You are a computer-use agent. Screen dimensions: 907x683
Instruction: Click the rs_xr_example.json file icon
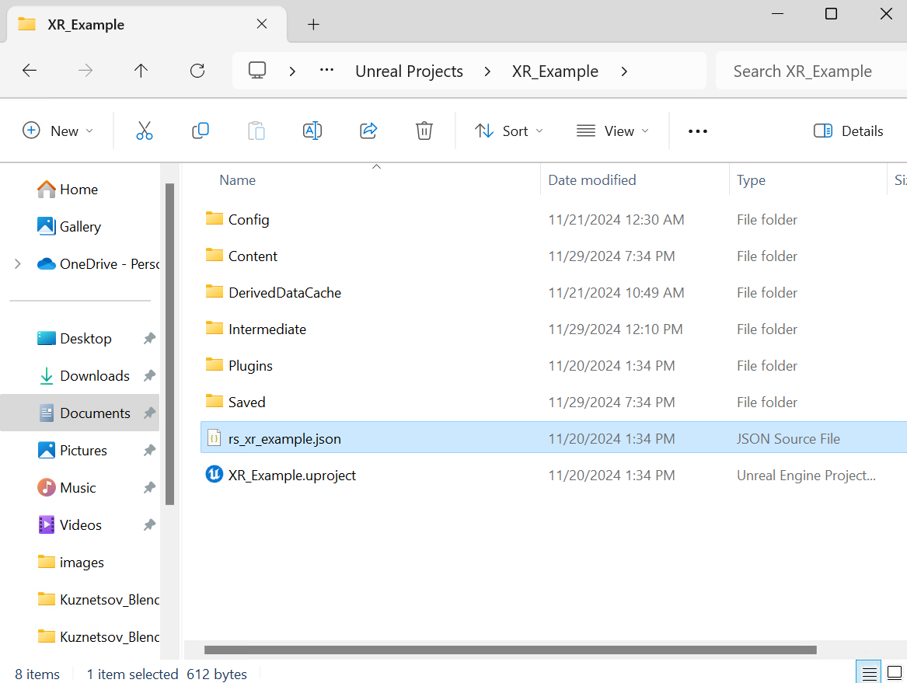click(x=214, y=438)
